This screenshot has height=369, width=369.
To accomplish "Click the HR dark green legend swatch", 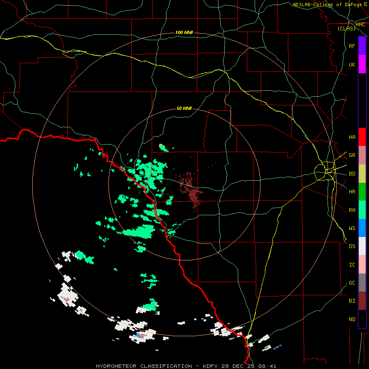I will click(362, 192).
